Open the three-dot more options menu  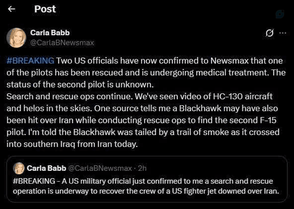tap(283, 33)
